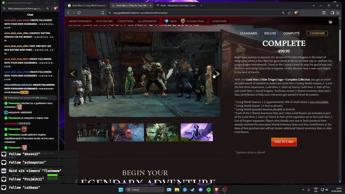Close the Guild Wars 2 Play for Free tab
Screen dimensions: 345x194
(x=151, y=5)
